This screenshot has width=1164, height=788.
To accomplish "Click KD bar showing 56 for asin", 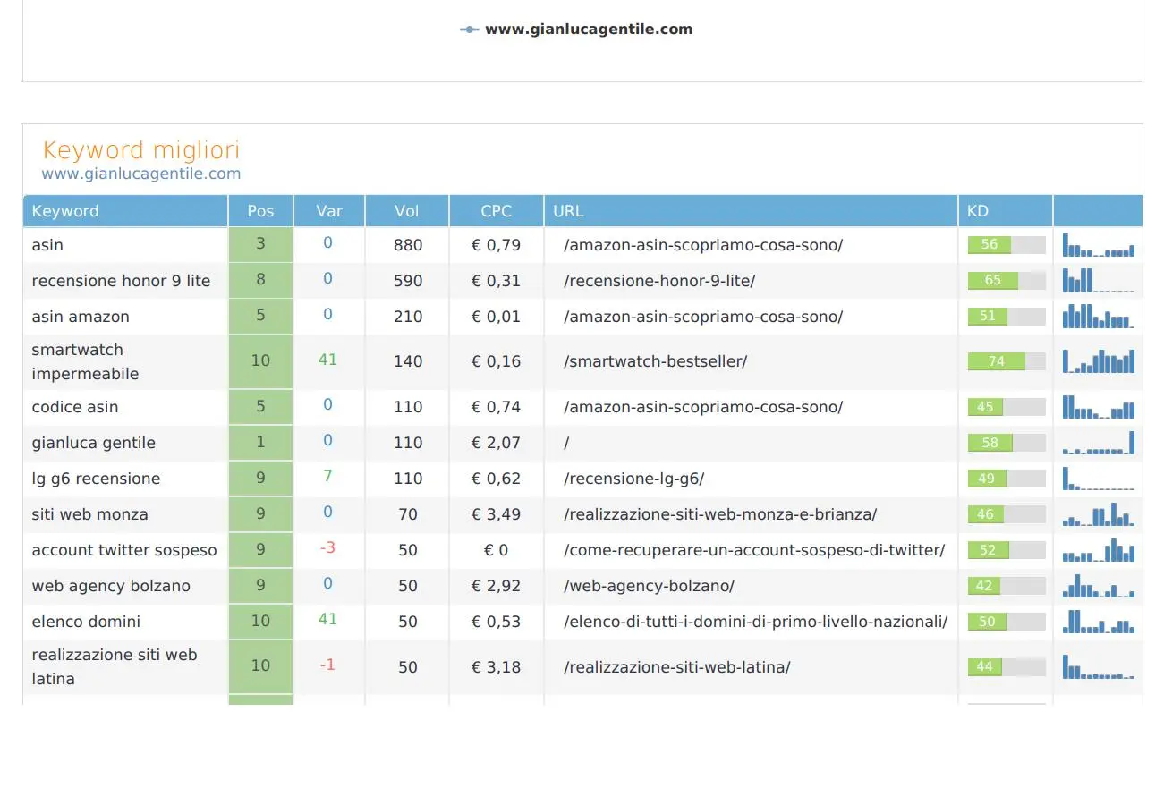I will click(x=1007, y=245).
